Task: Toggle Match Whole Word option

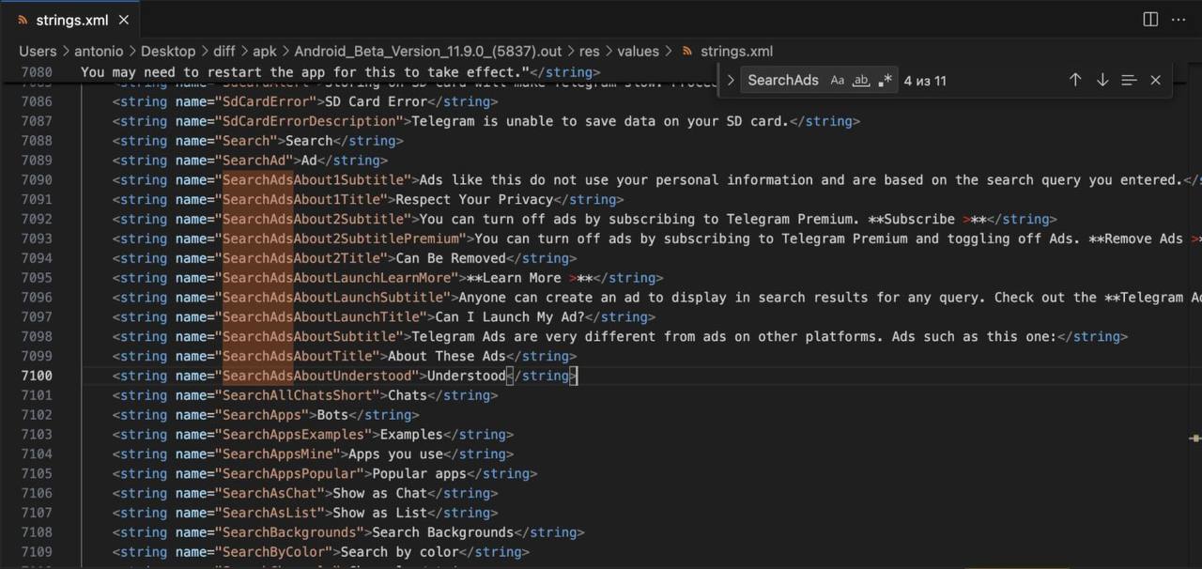Action: coord(860,80)
